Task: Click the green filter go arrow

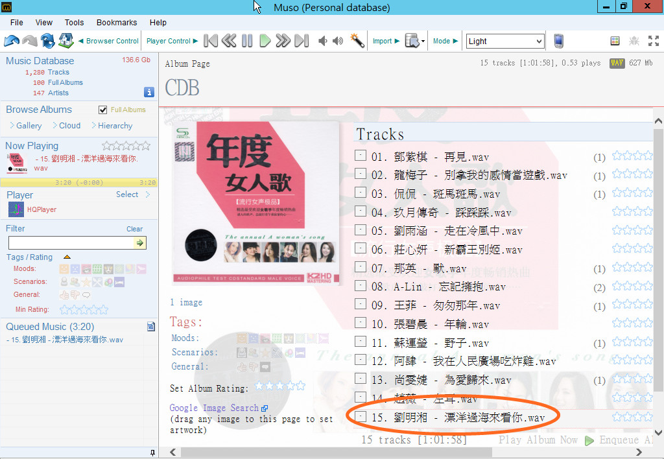Action: point(139,242)
